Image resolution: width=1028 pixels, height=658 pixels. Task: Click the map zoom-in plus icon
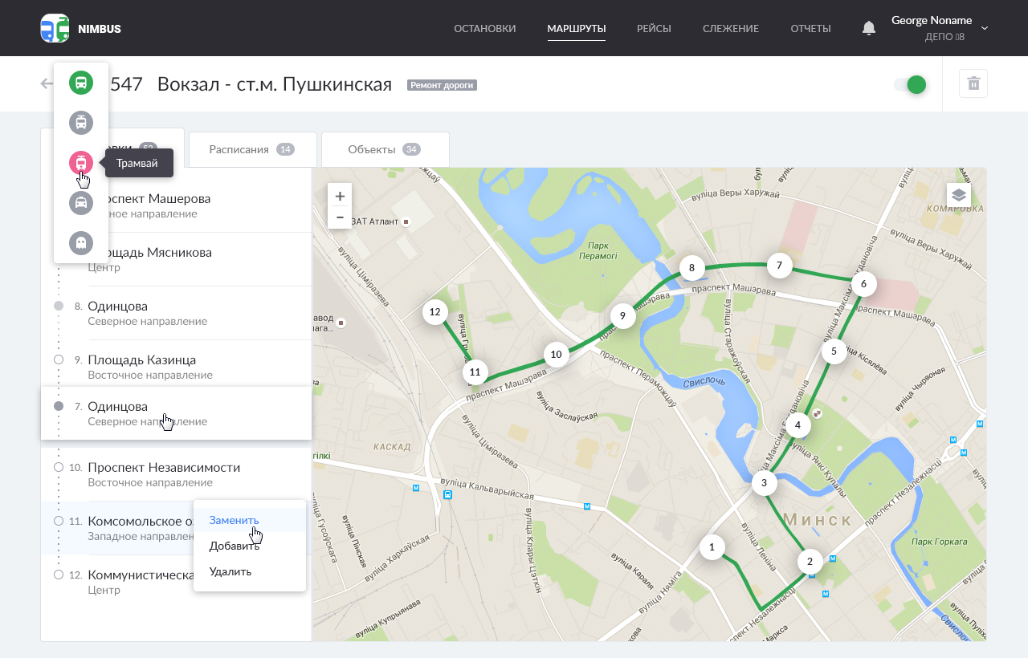coord(340,195)
